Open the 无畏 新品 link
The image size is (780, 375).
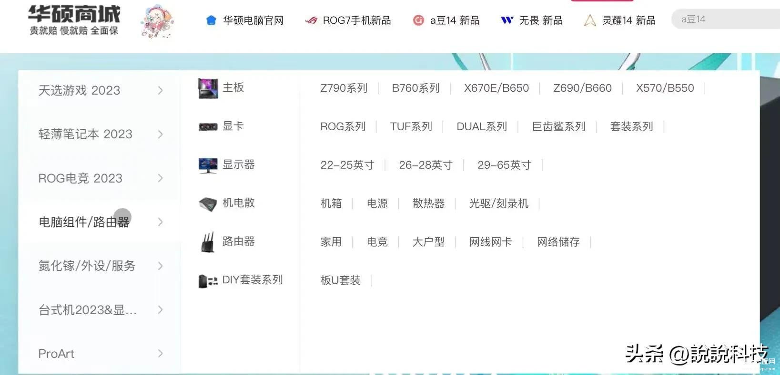(x=541, y=20)
